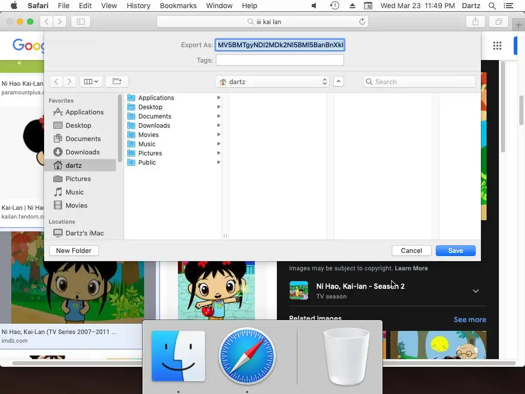Viewport: 525px width, 394px height.
Task: Click the volume icon in menu bar
Action: coord(314,6)
